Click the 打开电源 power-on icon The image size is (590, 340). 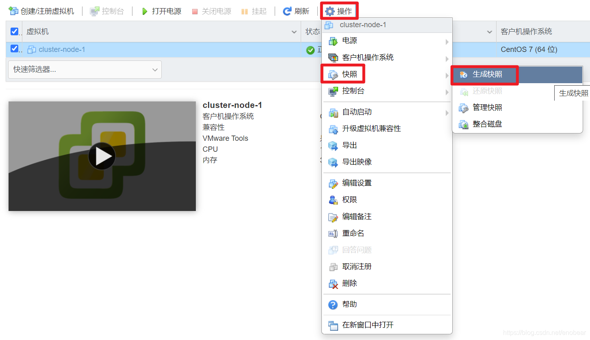pos(145,11)
